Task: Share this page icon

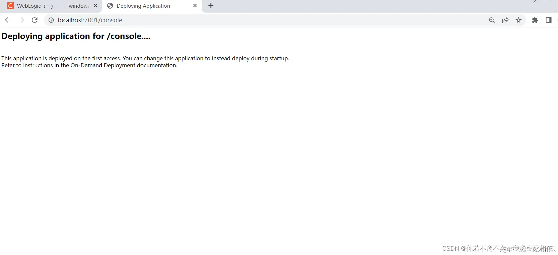Action: click(505, 20)
